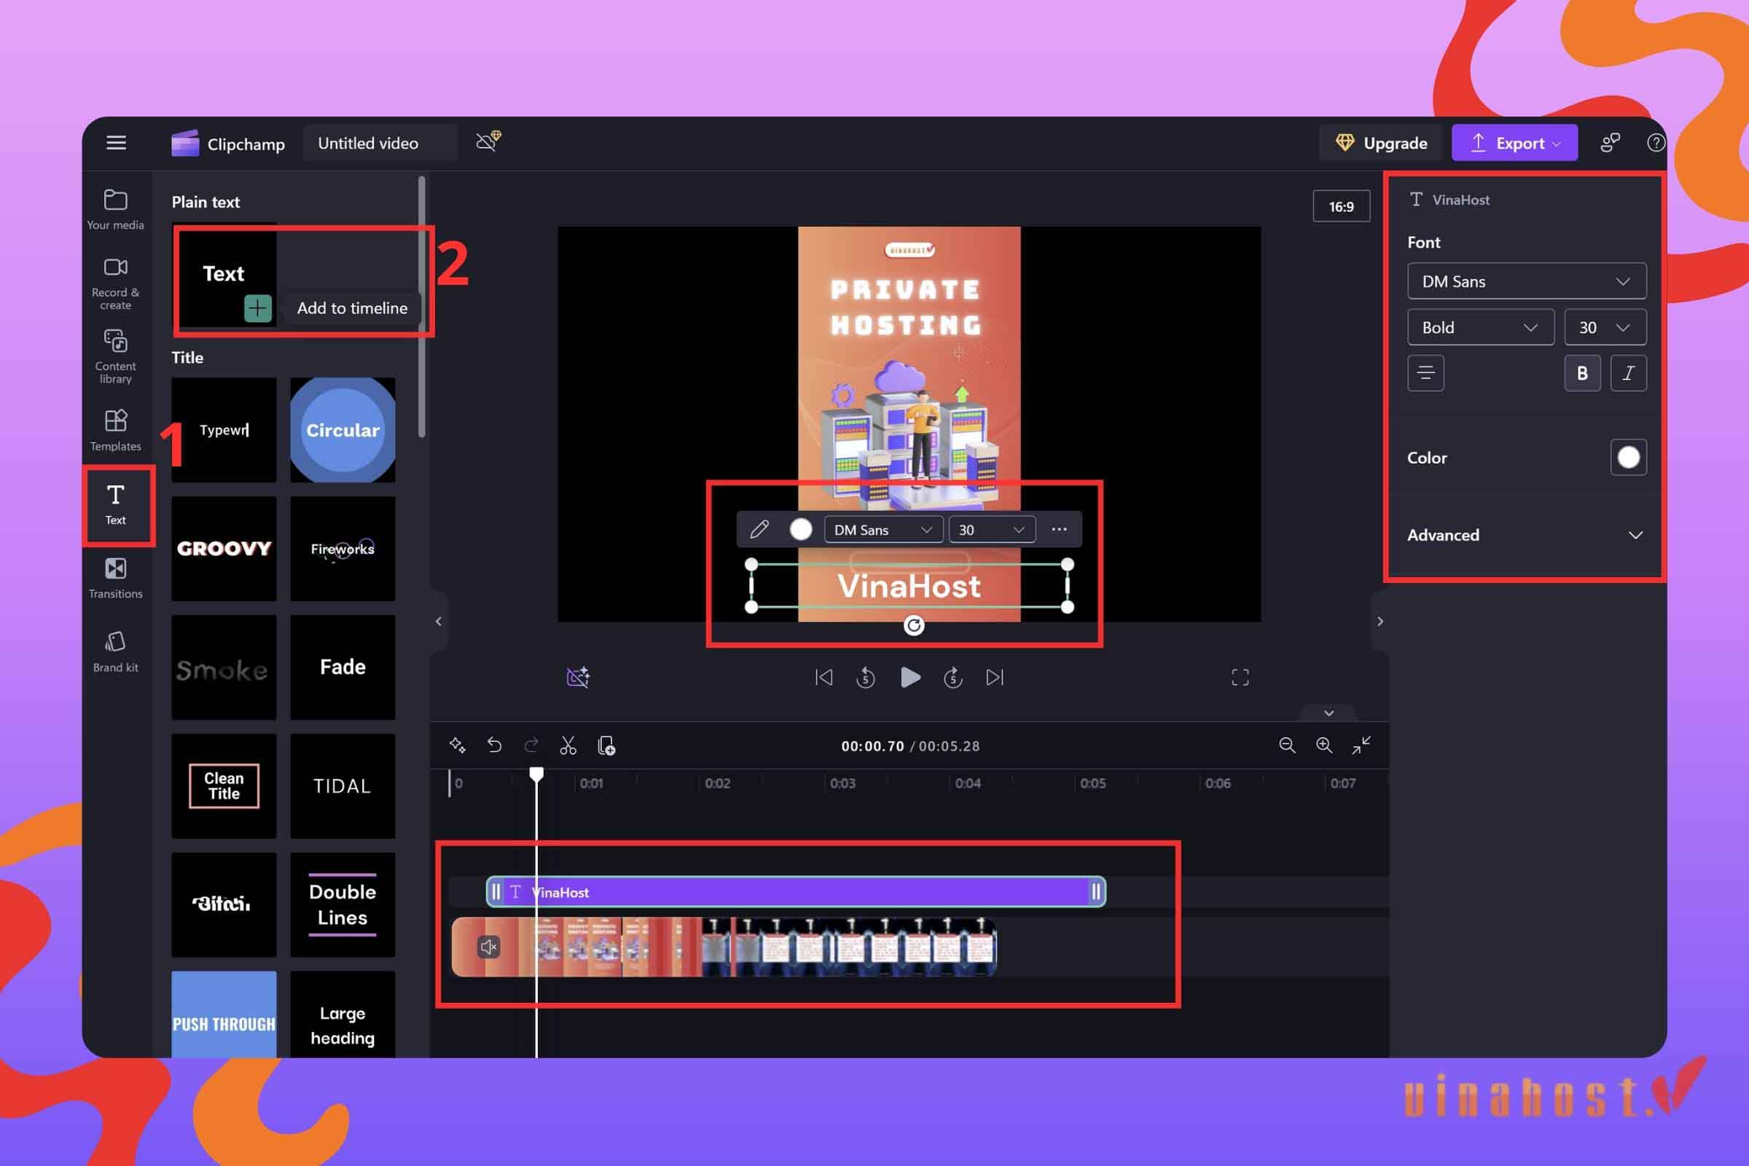Click the magic auto compose sparkle icon
Image resolution: width=1749 pixels, height=1166 pixels.
coord(458,745)
